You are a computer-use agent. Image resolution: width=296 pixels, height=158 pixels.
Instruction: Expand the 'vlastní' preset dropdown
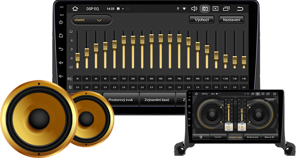(92, 20)
